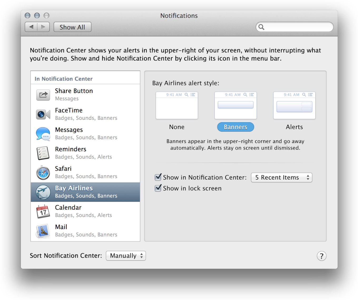Click the Reminders checklist icon
Screen dimensions: 358x300
pos(43,153)
